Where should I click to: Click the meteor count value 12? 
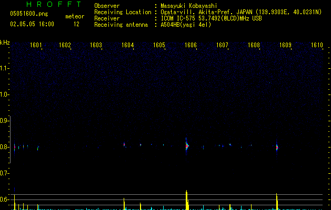[76, 24]
